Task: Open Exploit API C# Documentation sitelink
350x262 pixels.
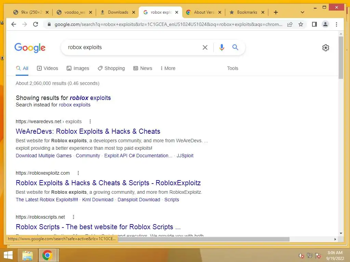Action: coord(138,156)
